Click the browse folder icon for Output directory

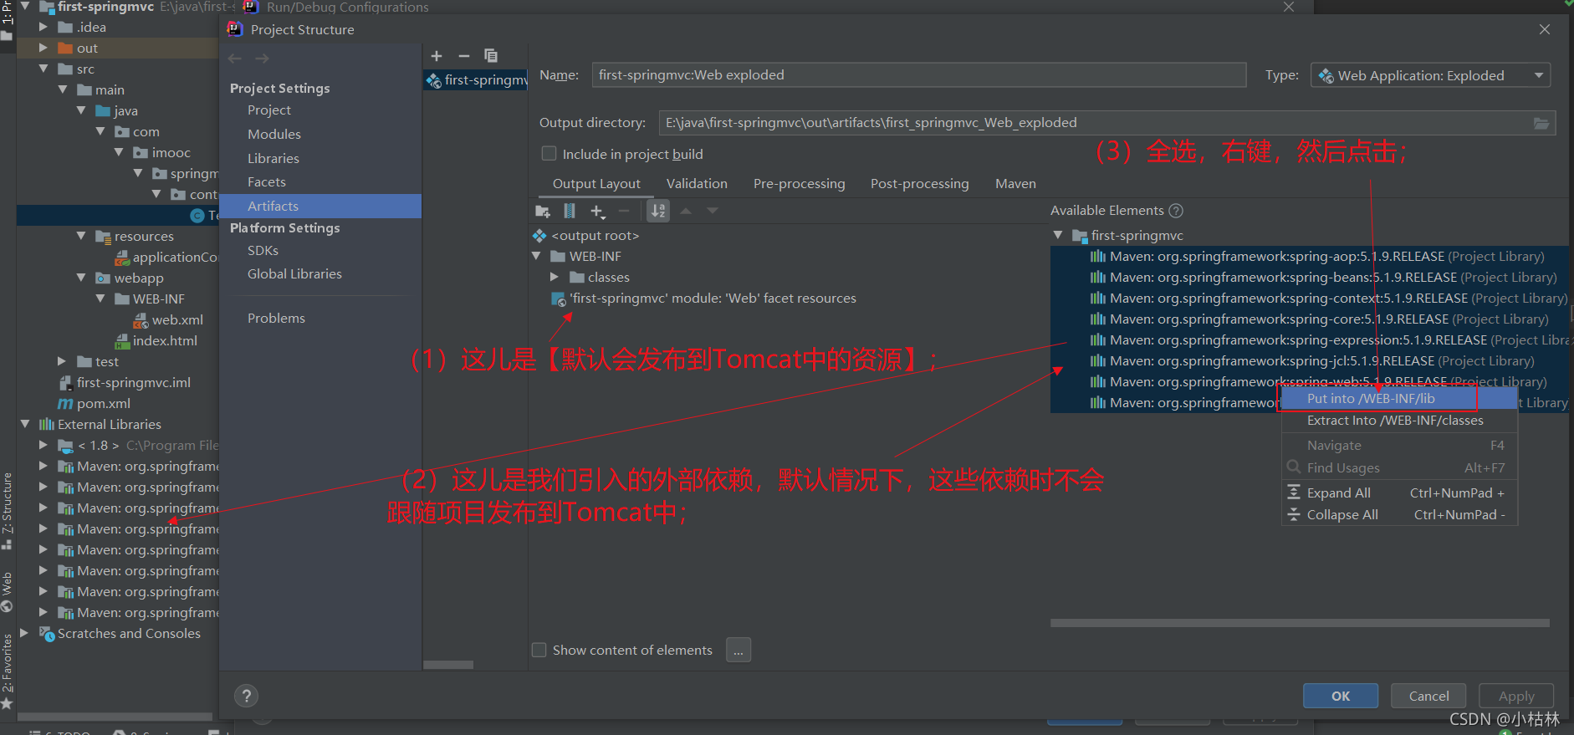tap(1541, 123)
